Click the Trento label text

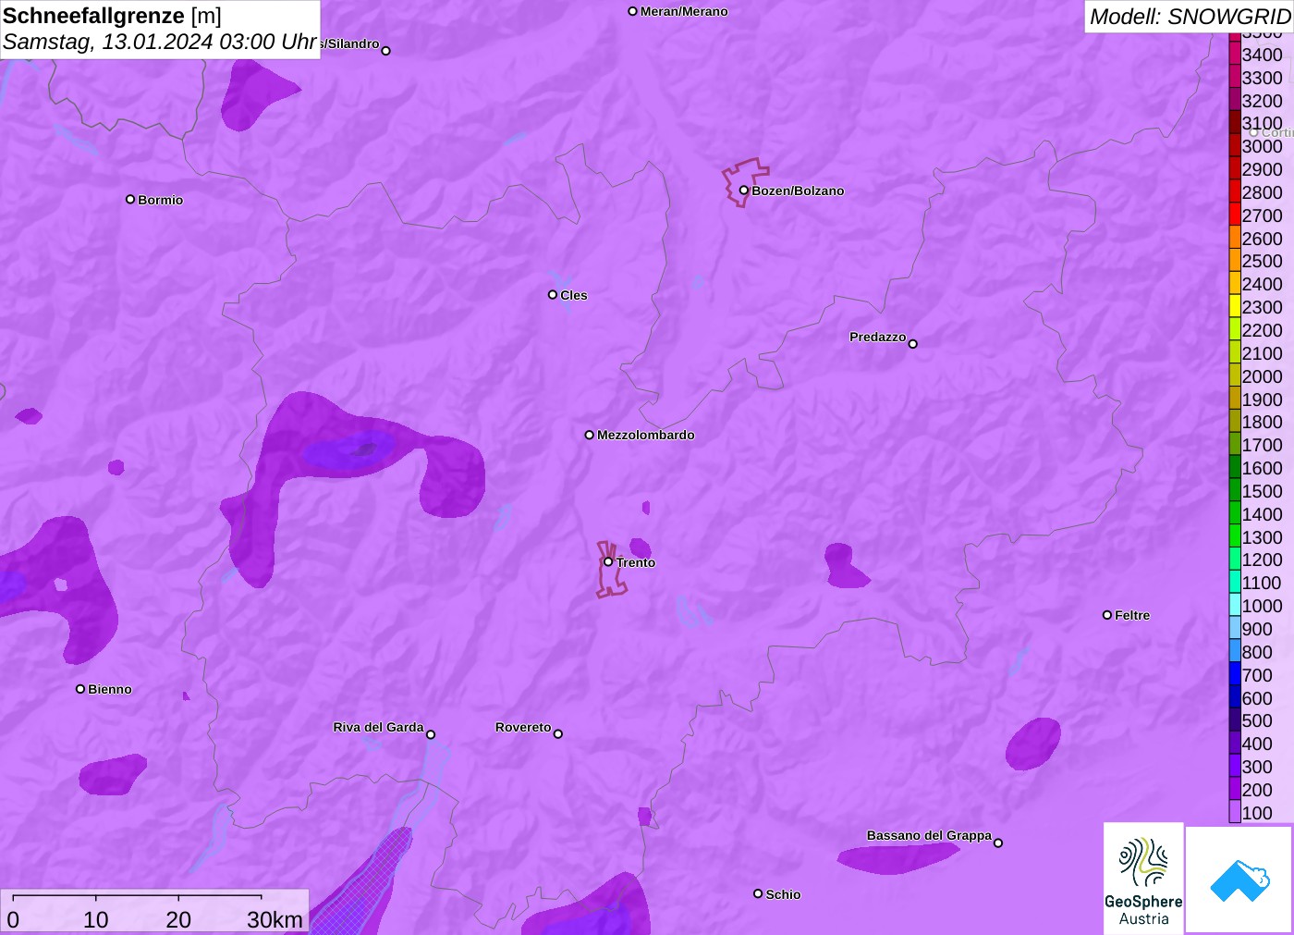pos(636,562)
